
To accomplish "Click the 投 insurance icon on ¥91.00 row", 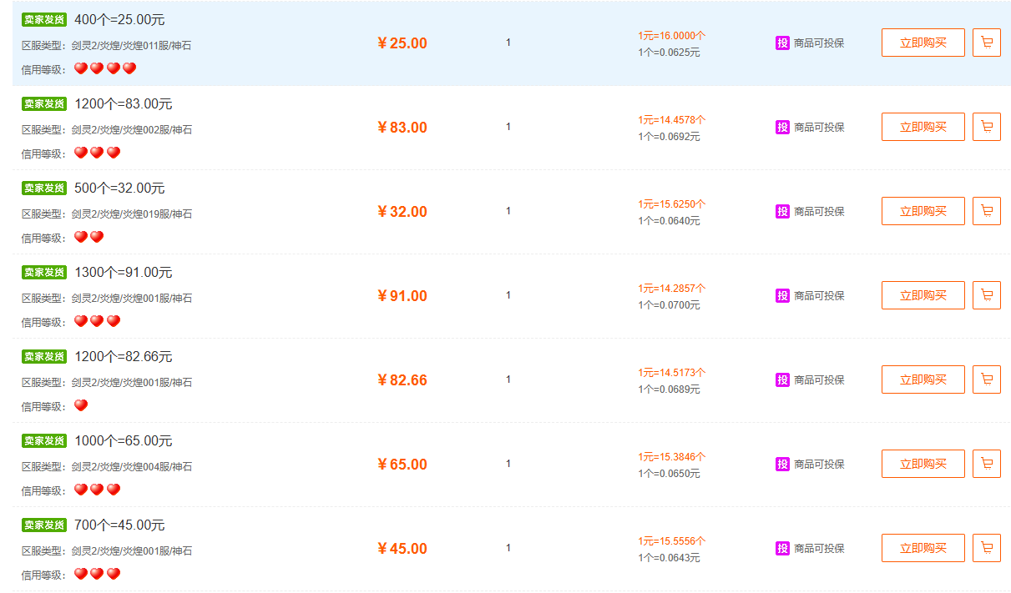I will coord(782,296).
